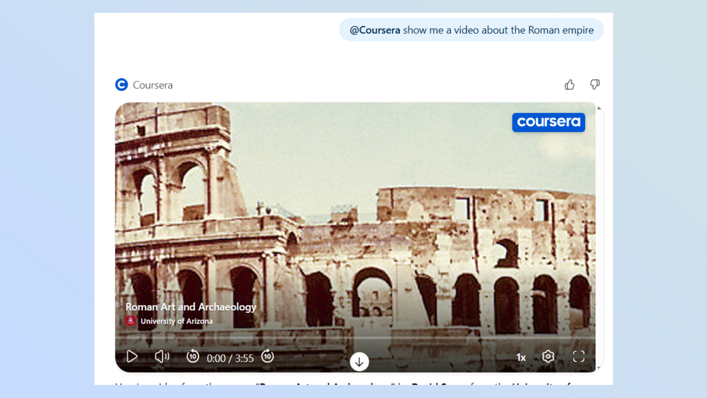Skip the video forward 10 seconds

tap(268, 357)
